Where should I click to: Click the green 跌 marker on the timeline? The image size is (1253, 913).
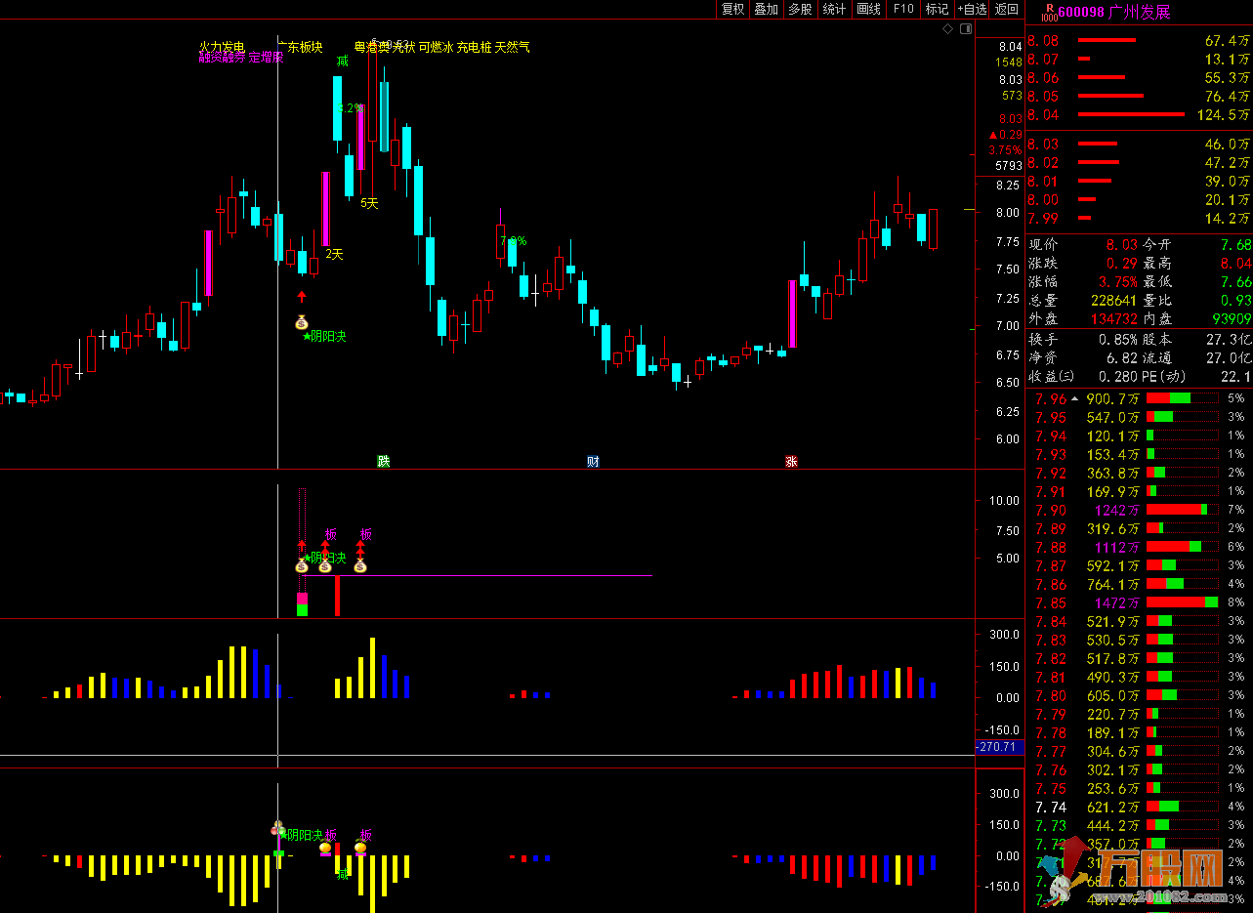(x=384, y=461)
